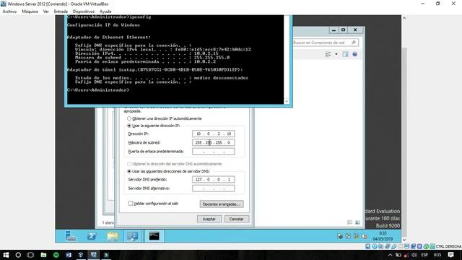Open Word from the host taskbar
Image resolution: width=462 pixels, height=260 pixels.
(69, 255)
